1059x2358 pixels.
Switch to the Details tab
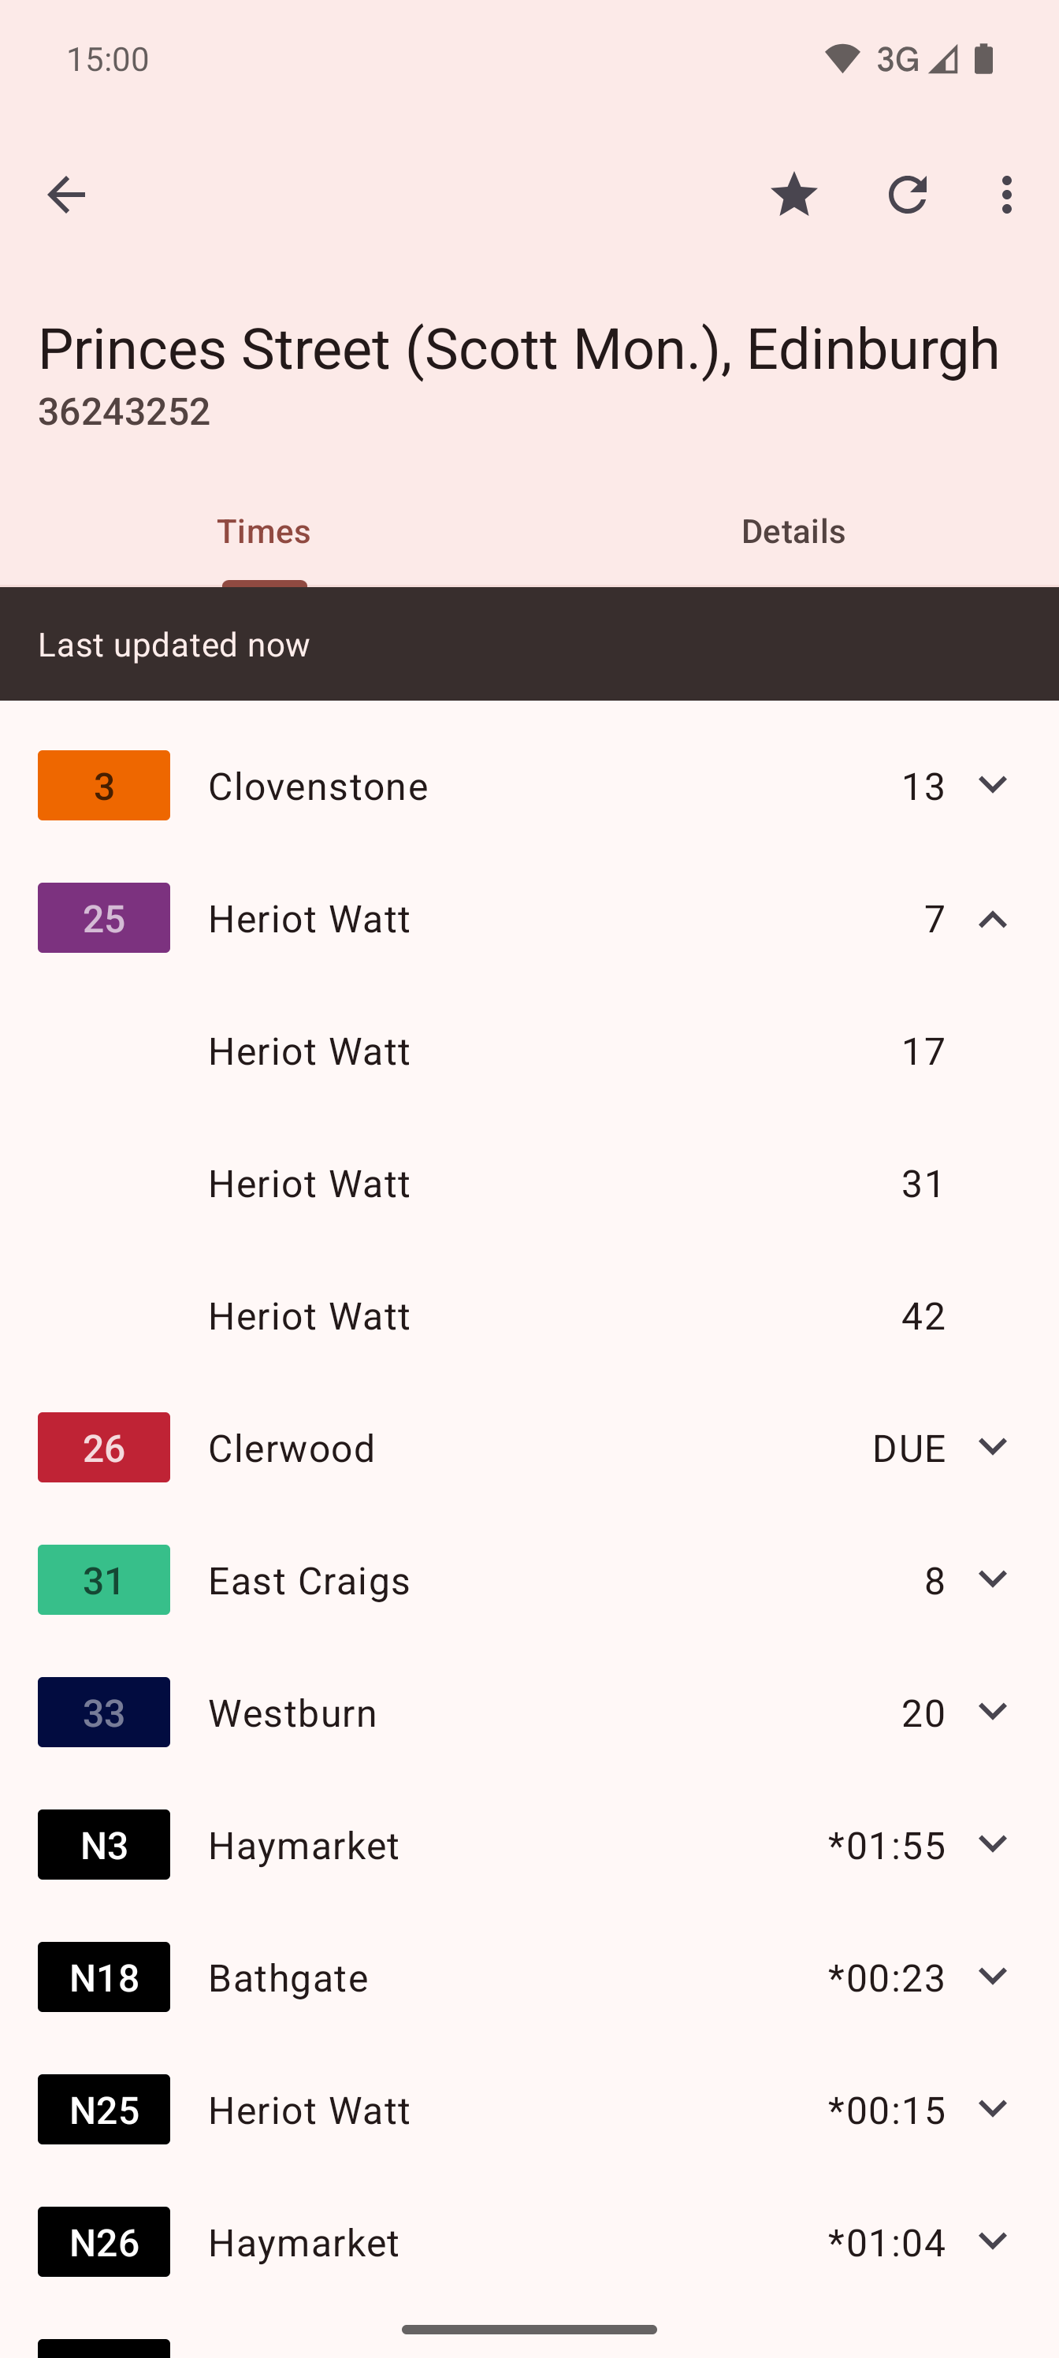[x=793, y=532]
